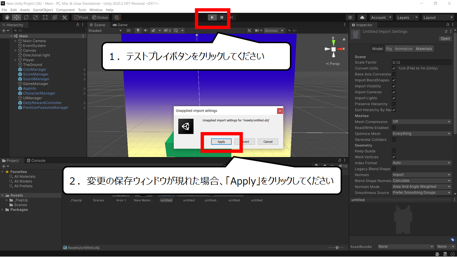Toggle Weld Vertices checkbox

(x=394, y=157)
